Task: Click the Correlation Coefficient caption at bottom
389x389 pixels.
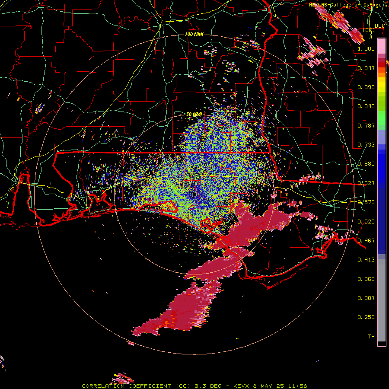Action: [194, 386]
